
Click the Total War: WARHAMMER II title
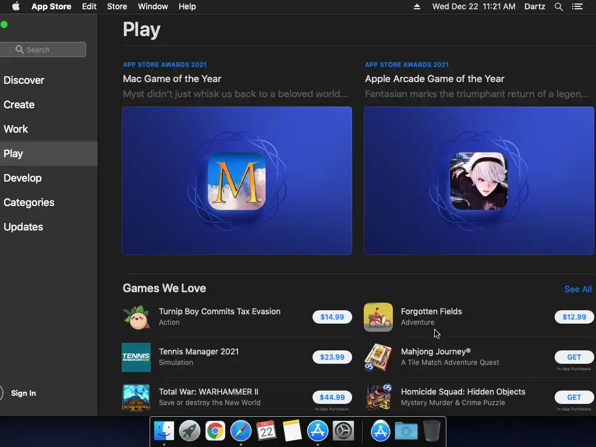coord(209,392)
